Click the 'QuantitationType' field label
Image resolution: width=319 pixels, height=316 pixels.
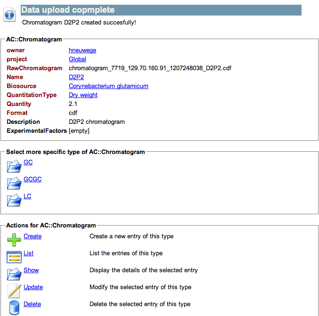32,95
